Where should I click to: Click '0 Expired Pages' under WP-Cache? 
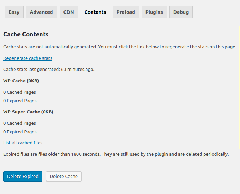click(20, 101)
